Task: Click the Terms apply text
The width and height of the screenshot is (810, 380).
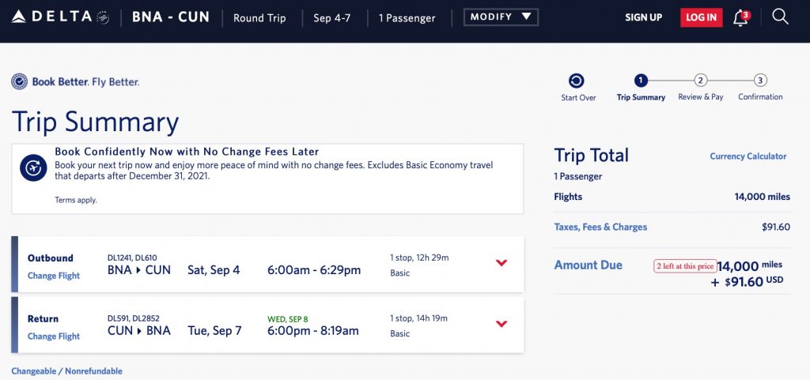Action: pos(76,200)
